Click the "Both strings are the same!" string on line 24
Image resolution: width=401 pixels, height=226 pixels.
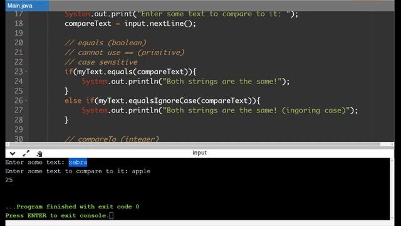click(x=222, y=82)
